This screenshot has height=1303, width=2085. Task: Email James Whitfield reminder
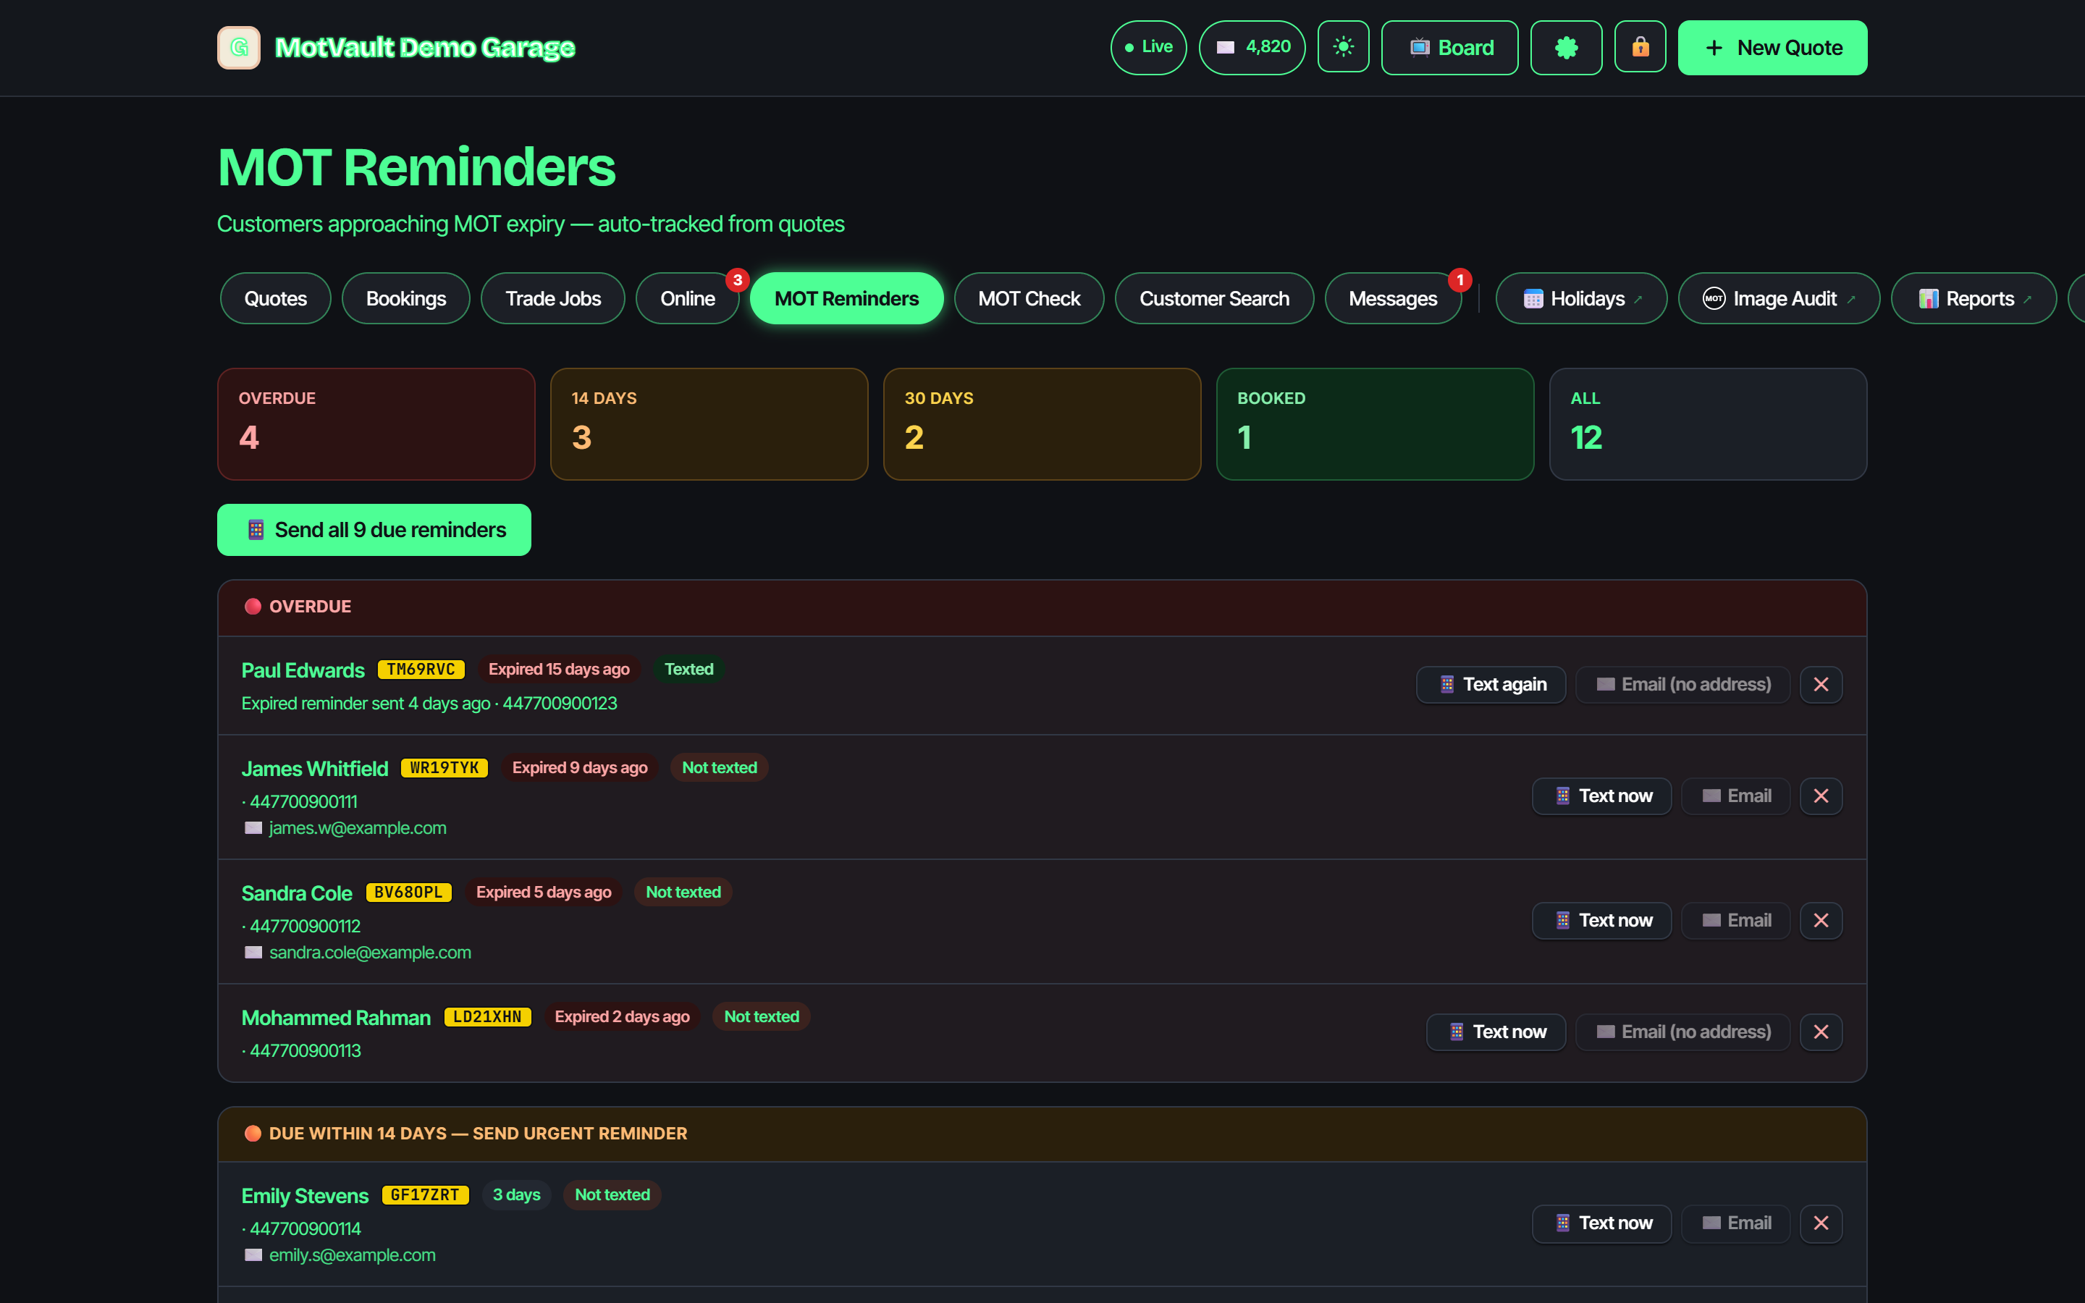pyautogui.click(x=1735, y=796)
